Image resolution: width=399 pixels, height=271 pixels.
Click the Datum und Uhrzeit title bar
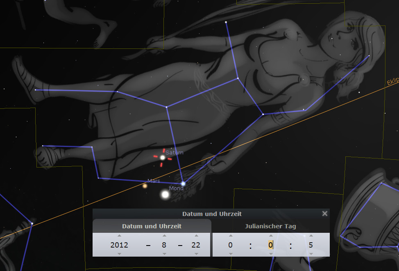(212, 214)
